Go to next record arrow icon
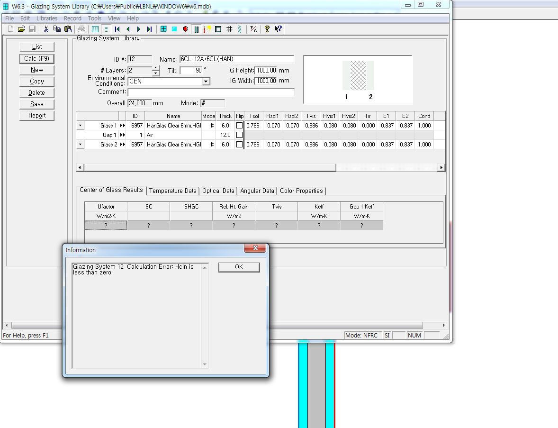 (x=139, y=29)
